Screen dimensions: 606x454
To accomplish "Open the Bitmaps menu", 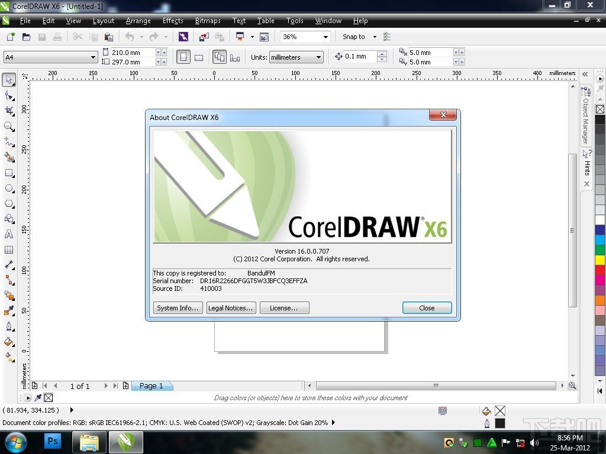I will pos(208,21).
